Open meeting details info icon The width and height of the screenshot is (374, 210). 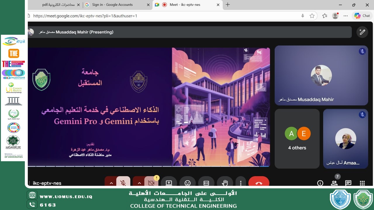pyautogui.click(x=320, y=183)
